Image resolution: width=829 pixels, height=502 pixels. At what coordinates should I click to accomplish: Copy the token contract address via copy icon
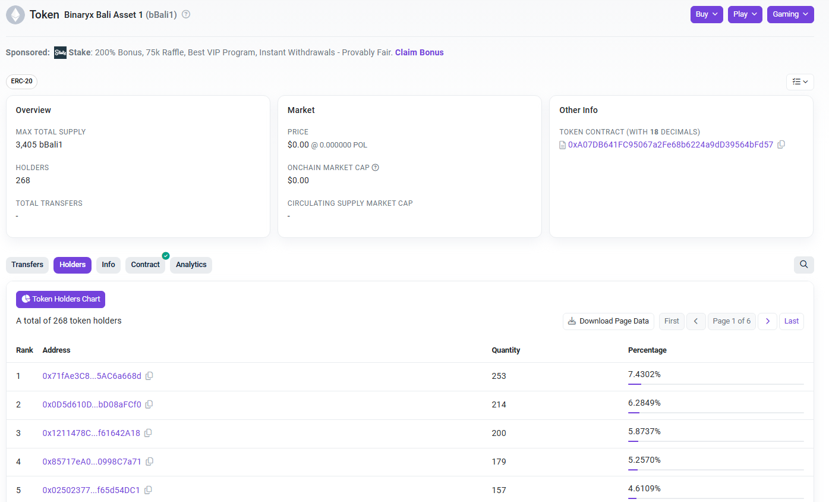click(x=781, y=145)
